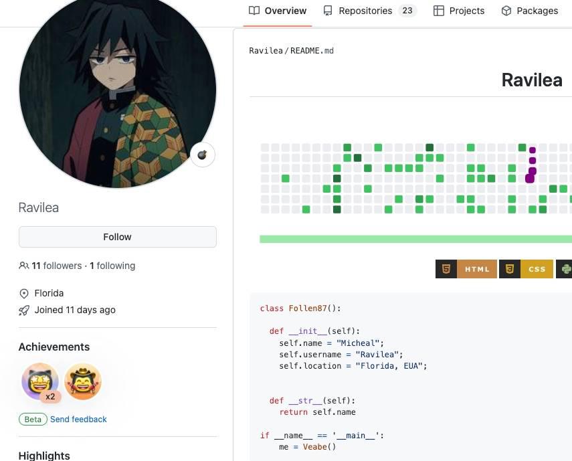This screenshot has height=461, width=572.
Task: Open the Ravilea repository link in README path
Action: [266, 51]
